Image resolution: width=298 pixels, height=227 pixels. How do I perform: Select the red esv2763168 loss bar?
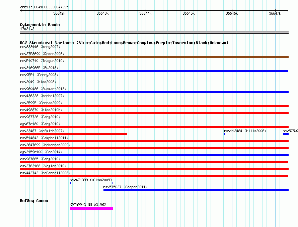[154, 169]
